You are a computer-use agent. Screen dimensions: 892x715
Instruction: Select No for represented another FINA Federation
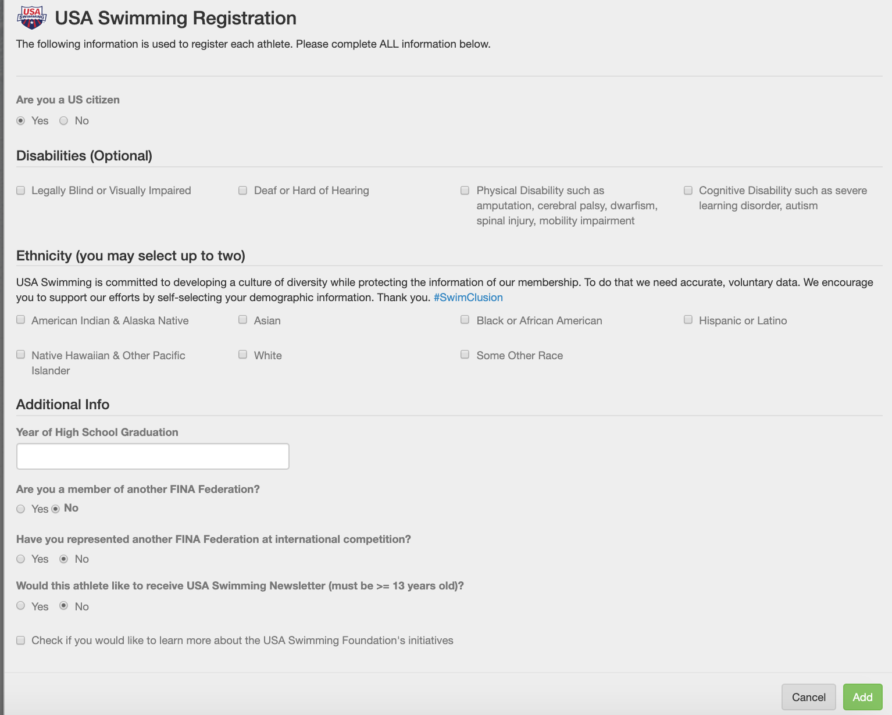pyautogui.click(x=64, y=559)
